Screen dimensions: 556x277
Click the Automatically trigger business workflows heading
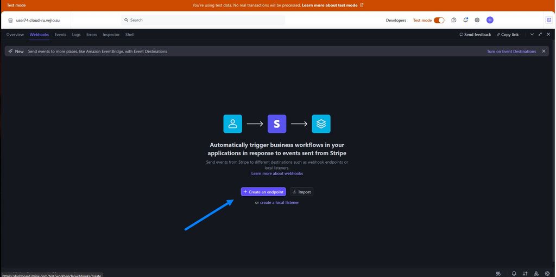click(277, 149)
